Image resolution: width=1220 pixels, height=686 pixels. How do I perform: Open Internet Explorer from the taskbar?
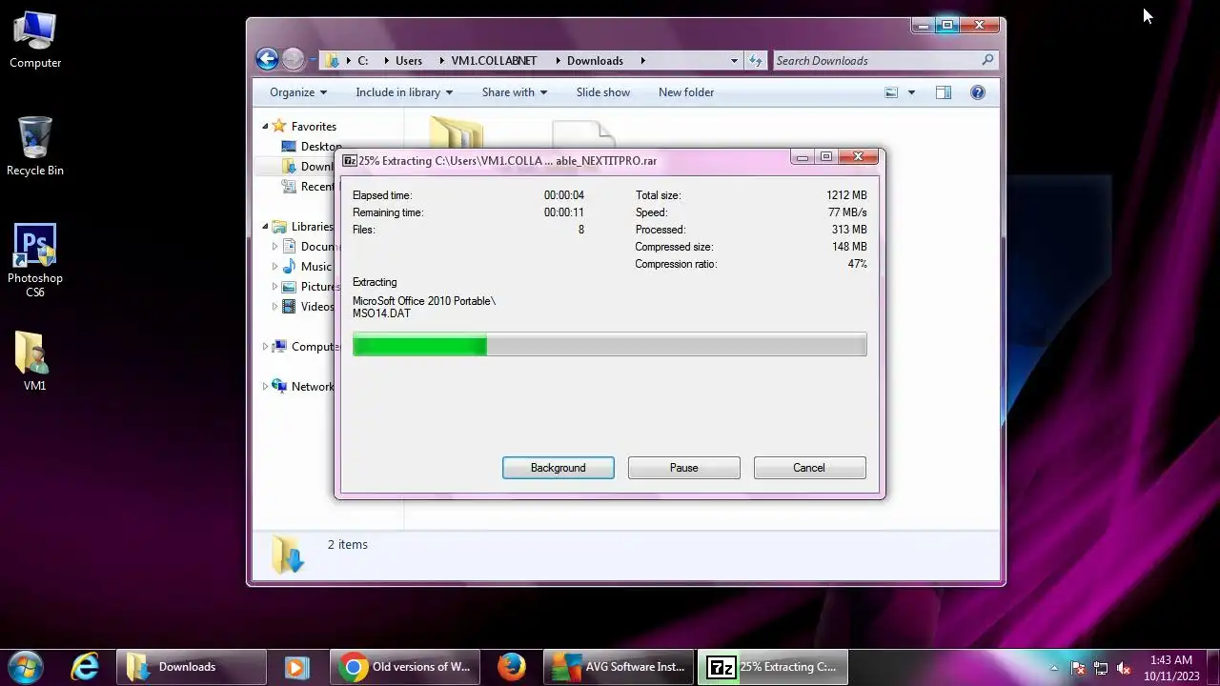pos(85,667)
